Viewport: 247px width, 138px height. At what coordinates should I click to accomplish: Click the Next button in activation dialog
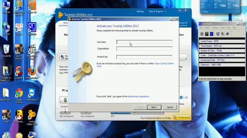[x=154, y=107]
